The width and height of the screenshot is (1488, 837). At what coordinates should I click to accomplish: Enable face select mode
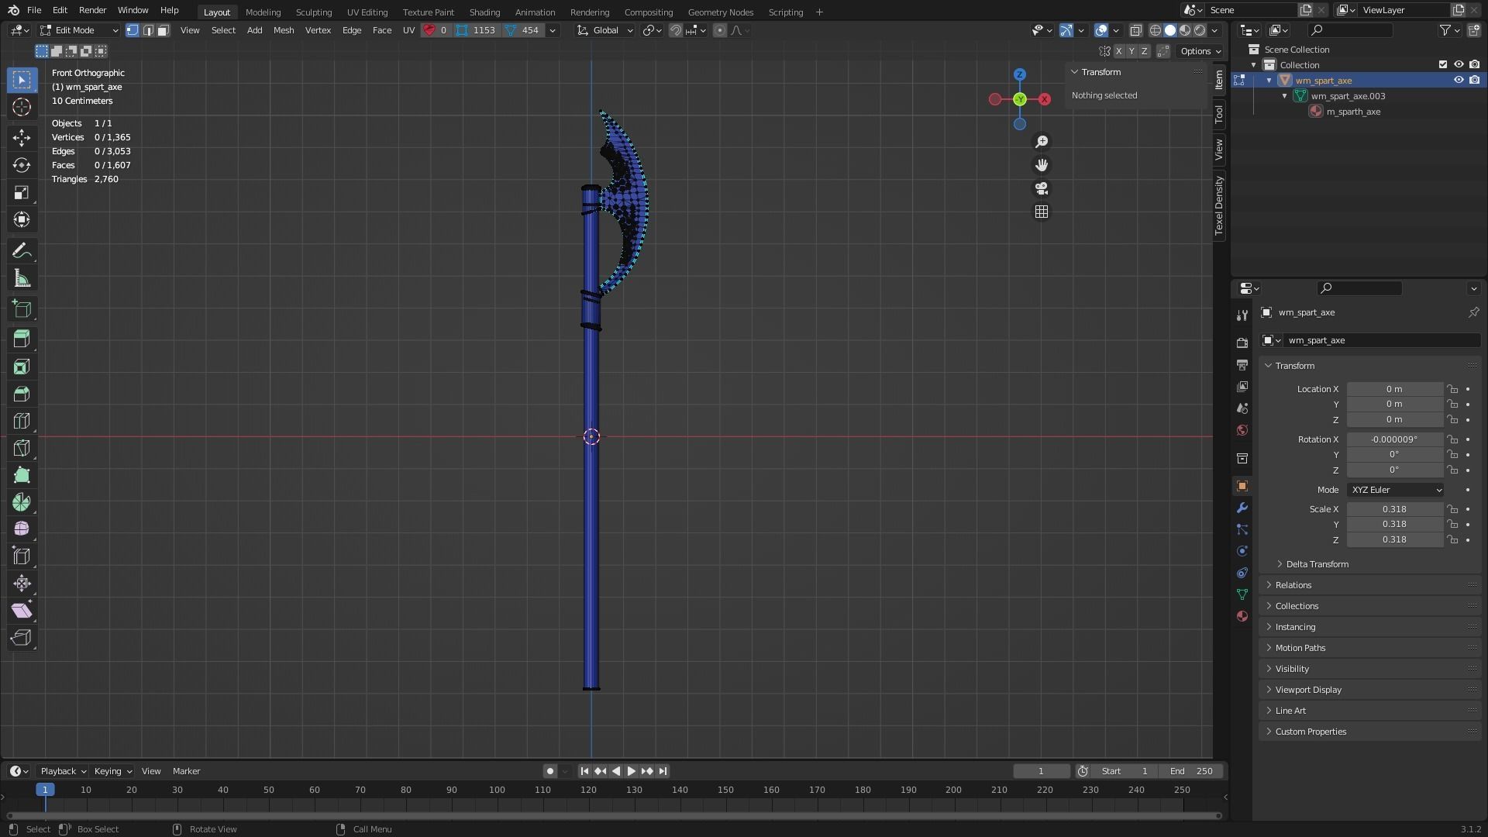pos(163,30)
